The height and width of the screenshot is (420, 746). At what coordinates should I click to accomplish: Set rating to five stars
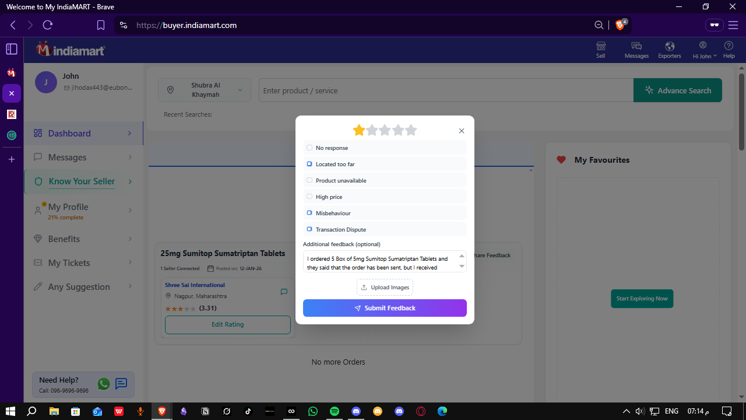click(x=411, y=131)
